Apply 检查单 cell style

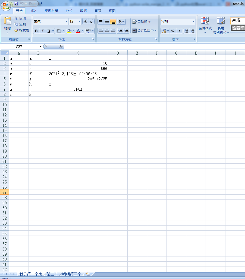238,28
